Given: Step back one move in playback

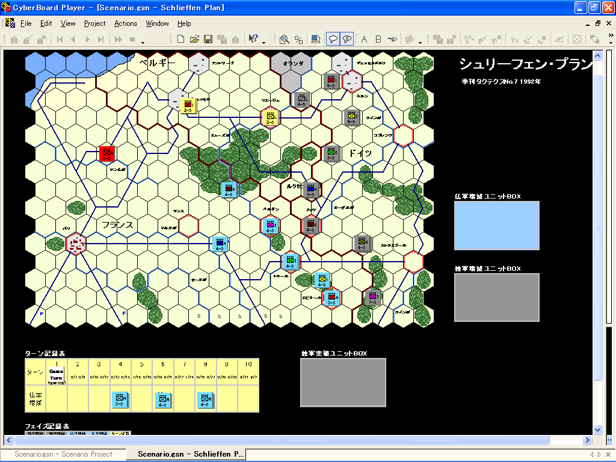Looking at the screenshot, I should point(73,39).
